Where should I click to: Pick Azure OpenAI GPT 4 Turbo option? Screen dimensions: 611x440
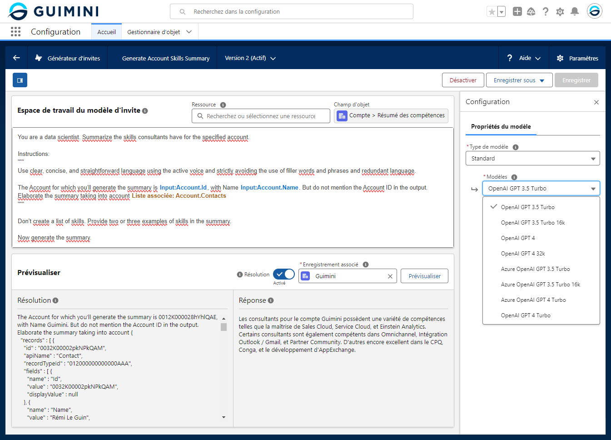point(541,300)
